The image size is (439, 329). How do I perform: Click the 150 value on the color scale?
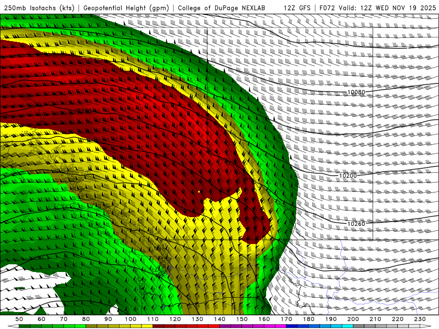[x=242, y=319]
